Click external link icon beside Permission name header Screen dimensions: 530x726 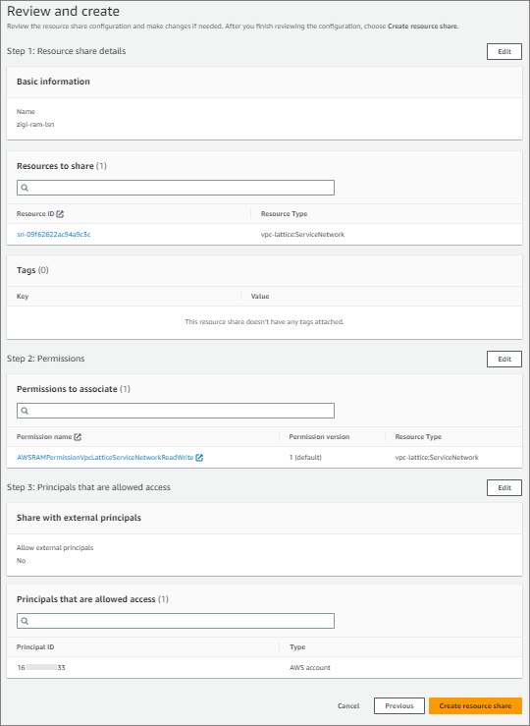[x=78, y=436]
